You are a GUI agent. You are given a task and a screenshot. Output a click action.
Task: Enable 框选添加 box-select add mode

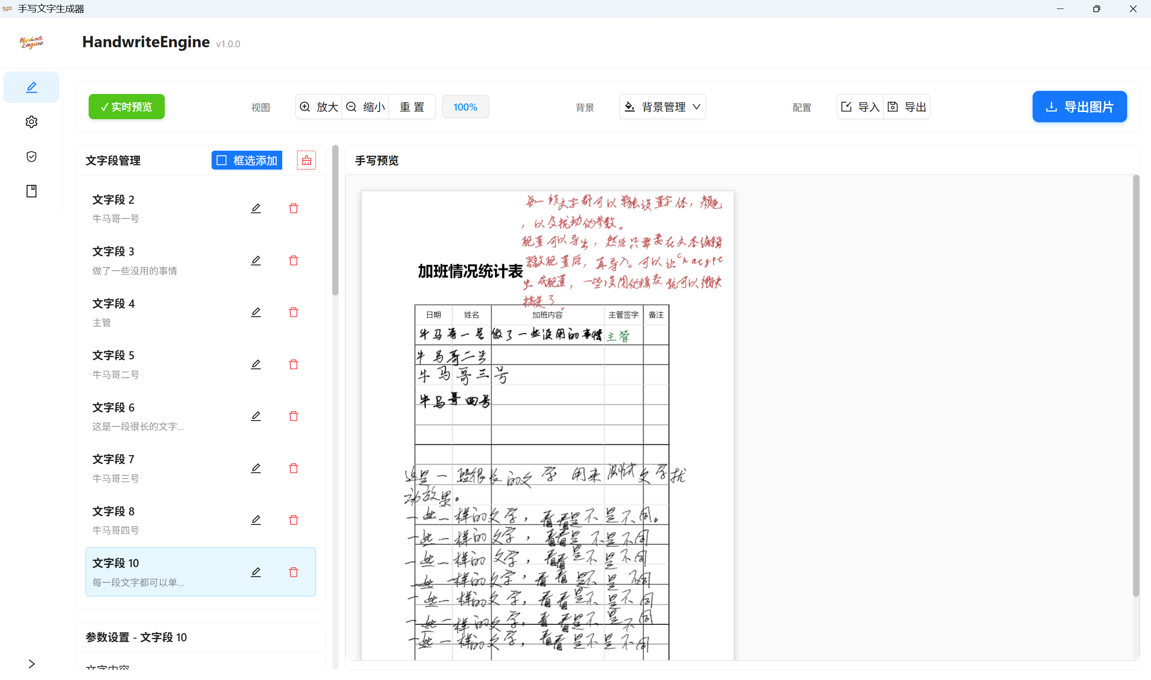(246, 160)
